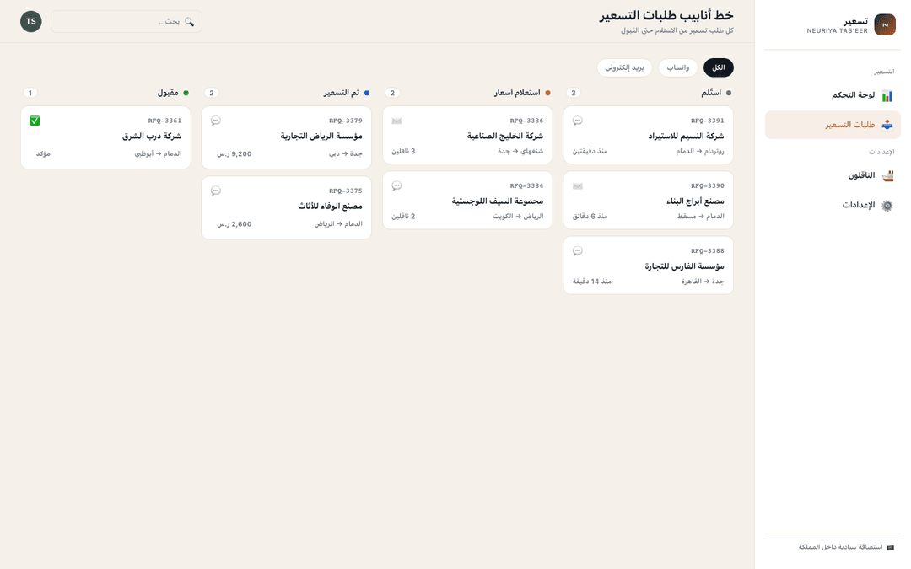Viewport: 911px width, 569px height.
Task: Click the 2 ناقلين carrier count
Action: tap(403, 216)
